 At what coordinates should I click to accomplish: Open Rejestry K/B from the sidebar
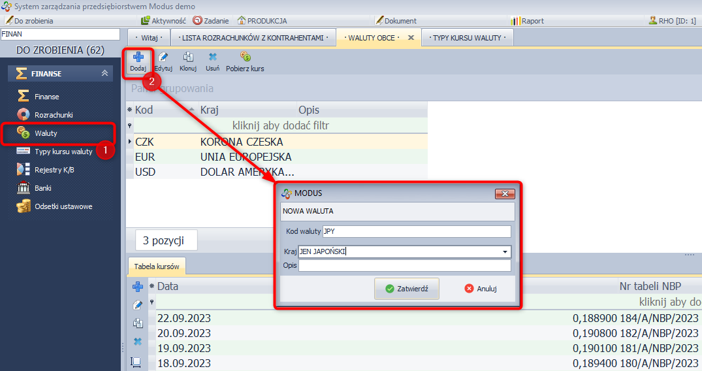pyautogui.click(x=54, y=170)
